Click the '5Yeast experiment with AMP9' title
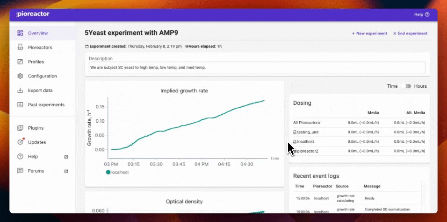Image resolution: width=447 pixels, height=222 pixels. [131, 33]
